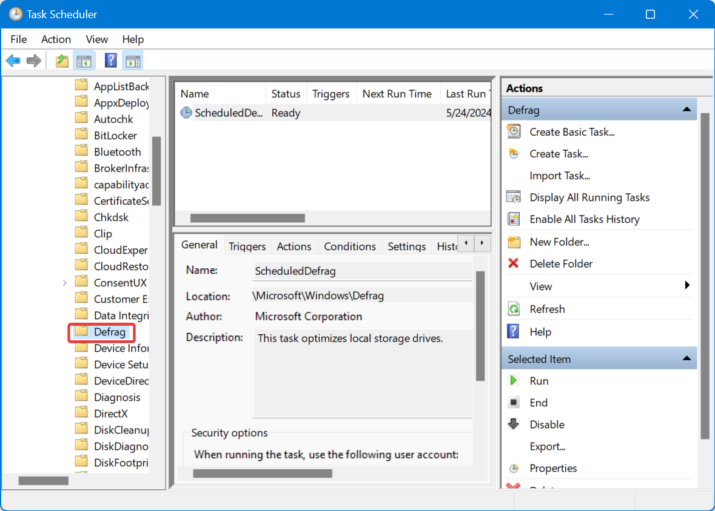Switch to the Conditions tab

(x=350, y=246)
